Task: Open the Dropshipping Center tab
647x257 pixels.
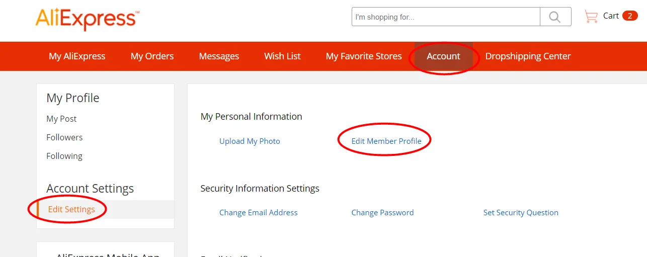Action: pyautogui.click(x=528, y=56)
